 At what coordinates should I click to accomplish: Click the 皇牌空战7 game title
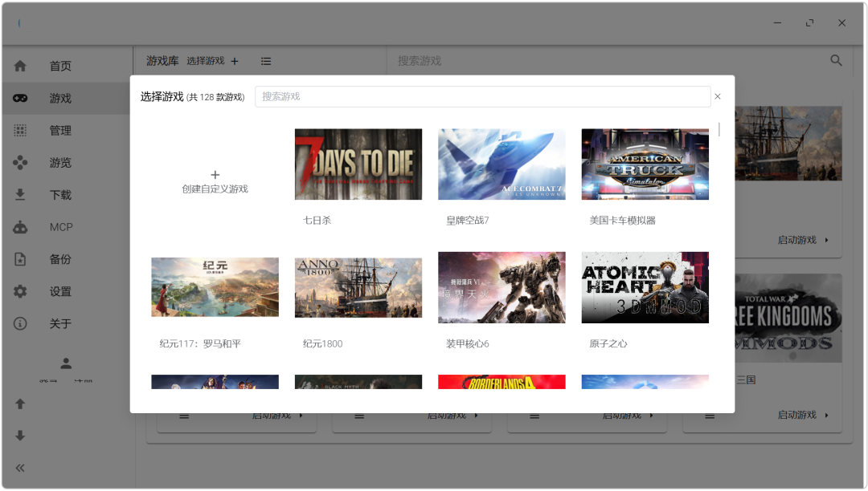[x=468, y=221]
